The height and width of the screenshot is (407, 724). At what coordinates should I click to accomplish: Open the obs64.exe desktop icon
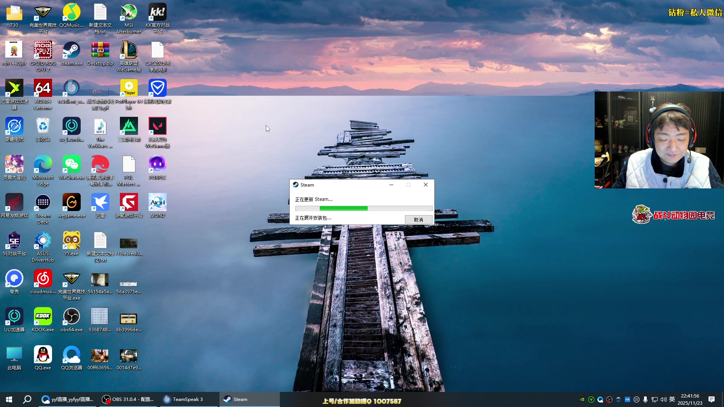71,317
